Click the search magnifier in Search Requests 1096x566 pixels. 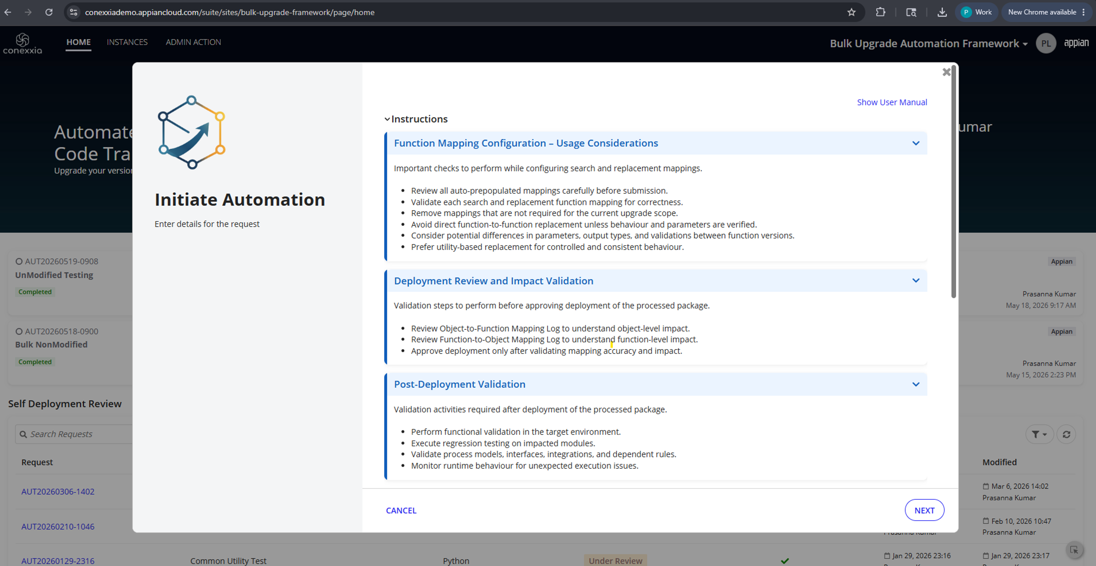coord(23,434)
